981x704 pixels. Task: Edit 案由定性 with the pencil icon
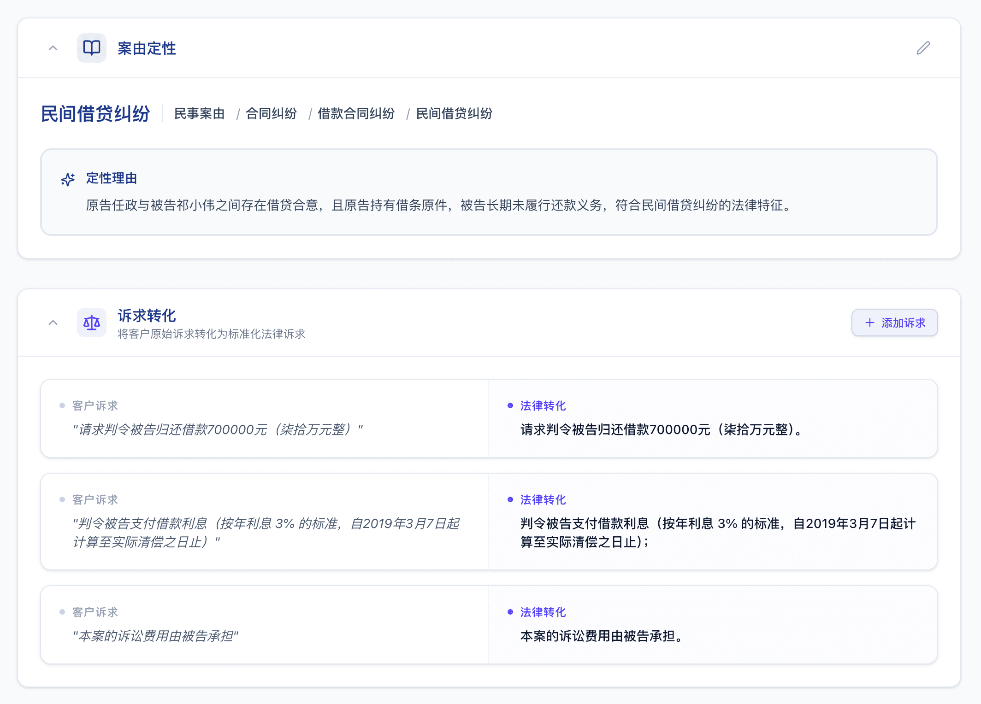tap(923, 48)
